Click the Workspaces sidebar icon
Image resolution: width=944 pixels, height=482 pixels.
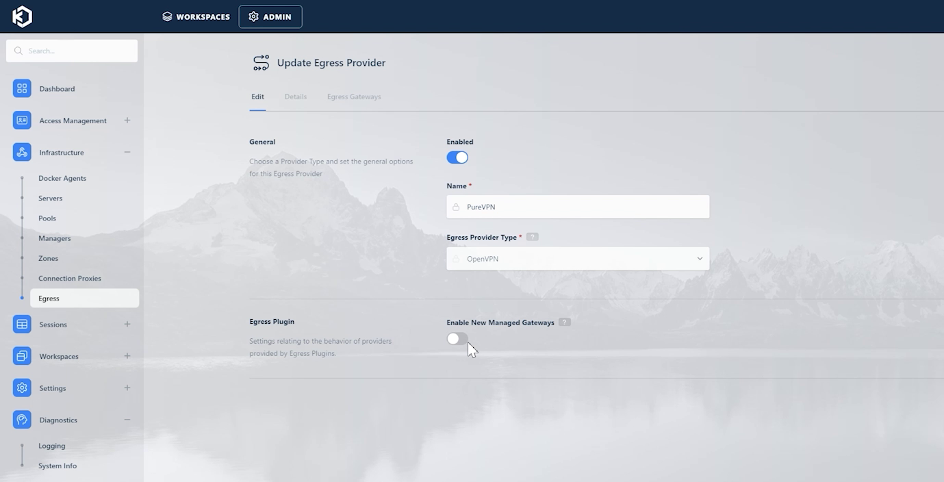coord(21,356)
